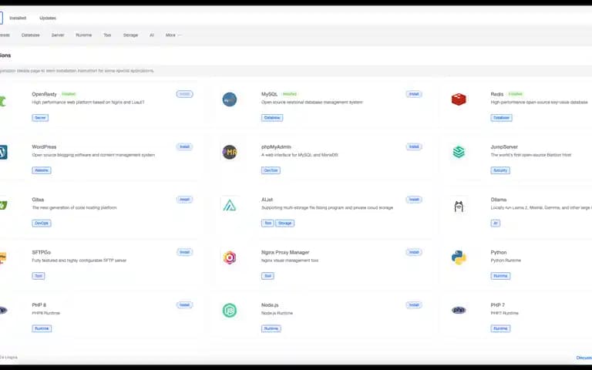This screenshot has height=370, width=592.
Task: Click the Python snake logo icon
Action: (x=459, y=257)
